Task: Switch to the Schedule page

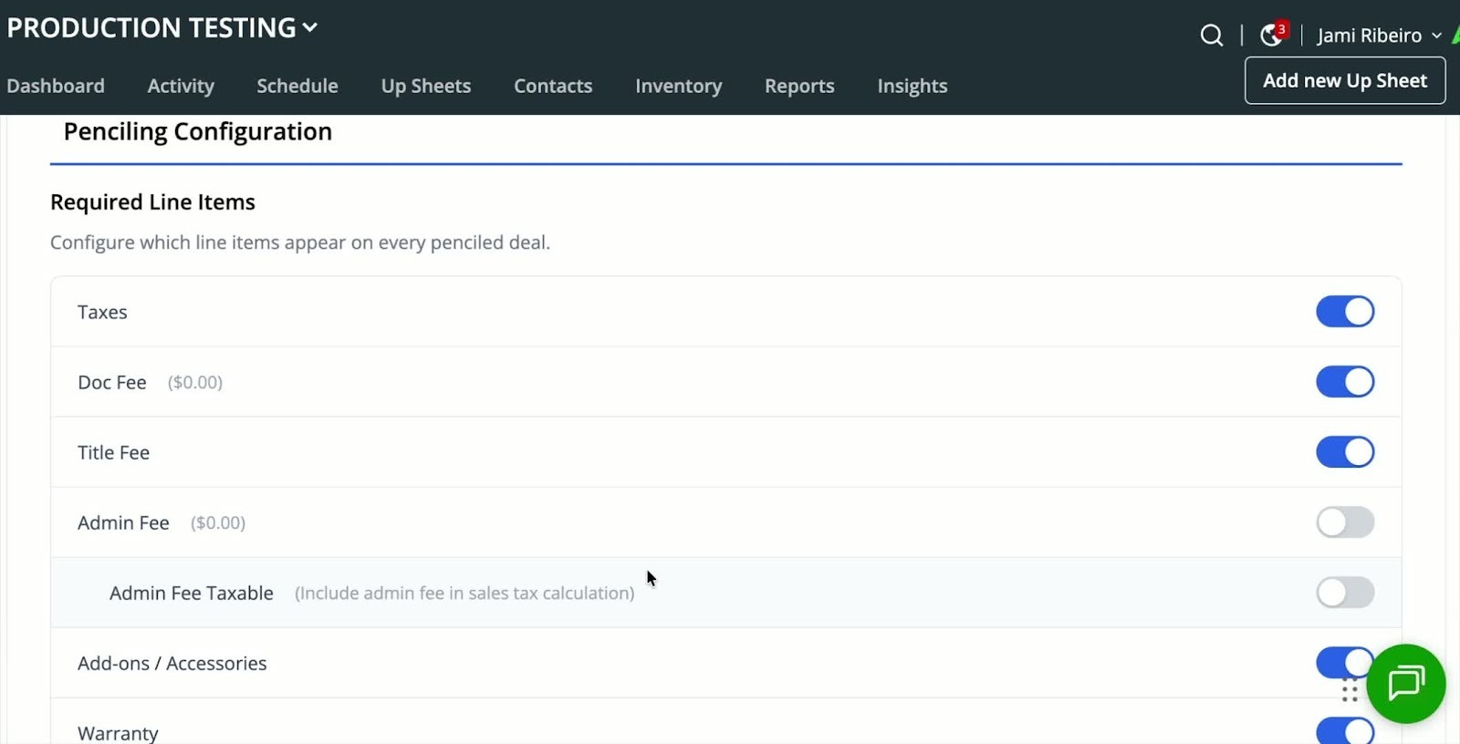Action: 297,86
